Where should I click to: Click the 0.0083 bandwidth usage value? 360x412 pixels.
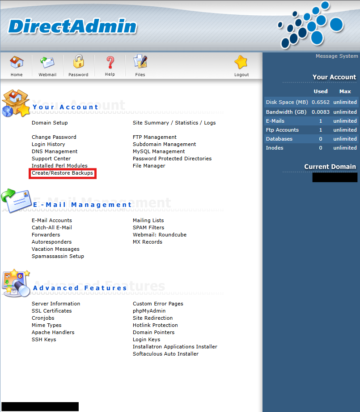pyautogui.click(x=320, y=112)
